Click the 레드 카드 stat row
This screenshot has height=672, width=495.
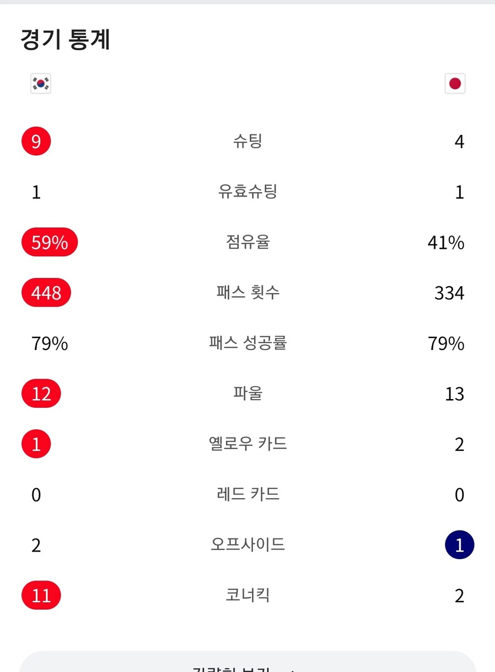click(248, 494)
